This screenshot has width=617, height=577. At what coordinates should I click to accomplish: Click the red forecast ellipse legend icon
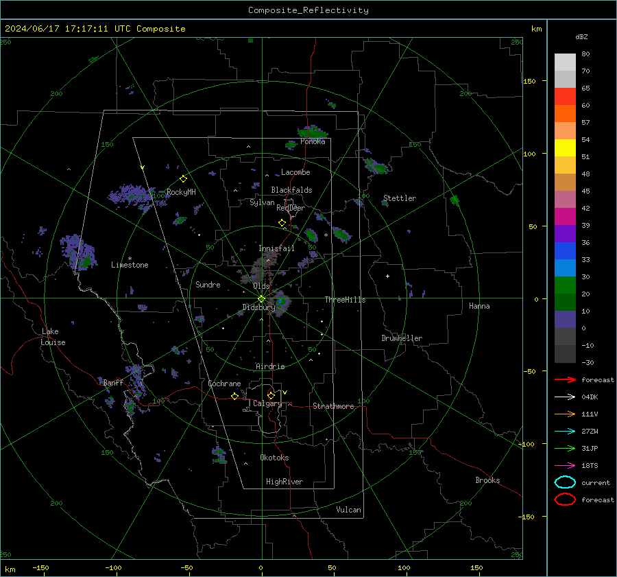point(565,499)
